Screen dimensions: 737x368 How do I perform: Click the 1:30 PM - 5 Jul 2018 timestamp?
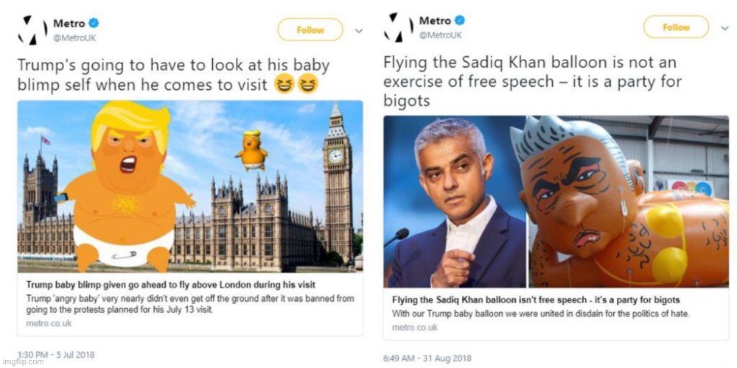[x=56, y=355]
